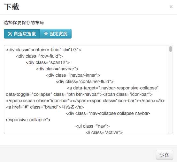Viewport: 177px width, 162px height.
Task: Place the cursor on the container-fluid id="LG" line
Action: (43, 50)
